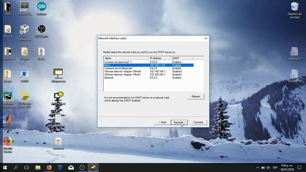The height and width of the screenshot is (172, 306).
Task: Click the IP-Address column header
Action: [x=160, y=58]
